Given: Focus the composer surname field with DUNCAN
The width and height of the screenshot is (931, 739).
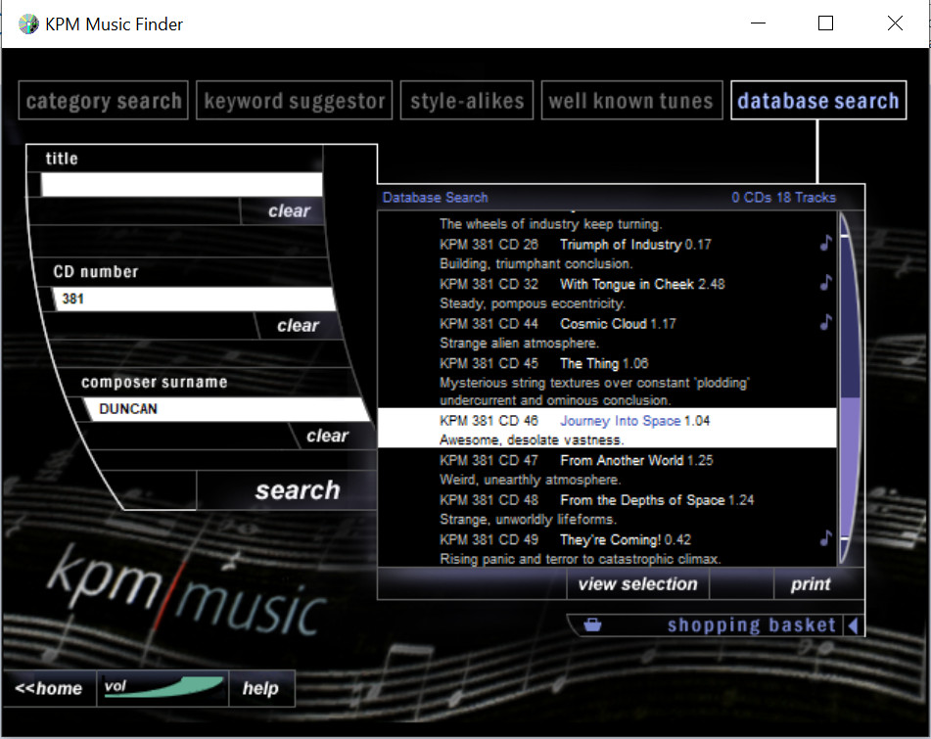Looking at the screenshot, I should tap(227, 409).
